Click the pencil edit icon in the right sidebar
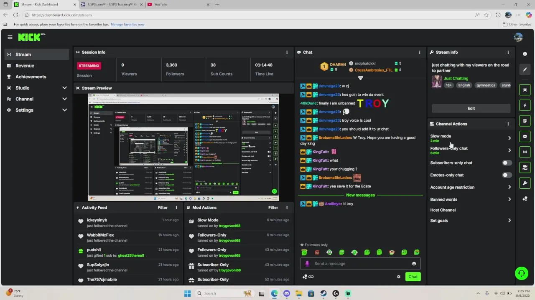This screenshot has width=535, height=300. (525, 70)
